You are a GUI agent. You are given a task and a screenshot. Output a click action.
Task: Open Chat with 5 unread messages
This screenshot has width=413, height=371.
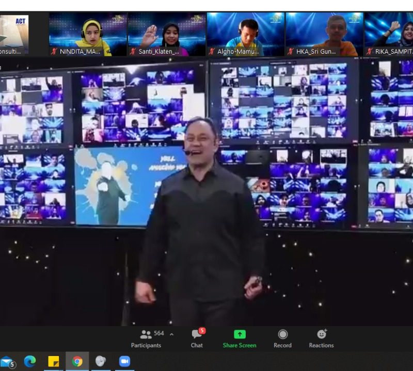pos(197,338)
